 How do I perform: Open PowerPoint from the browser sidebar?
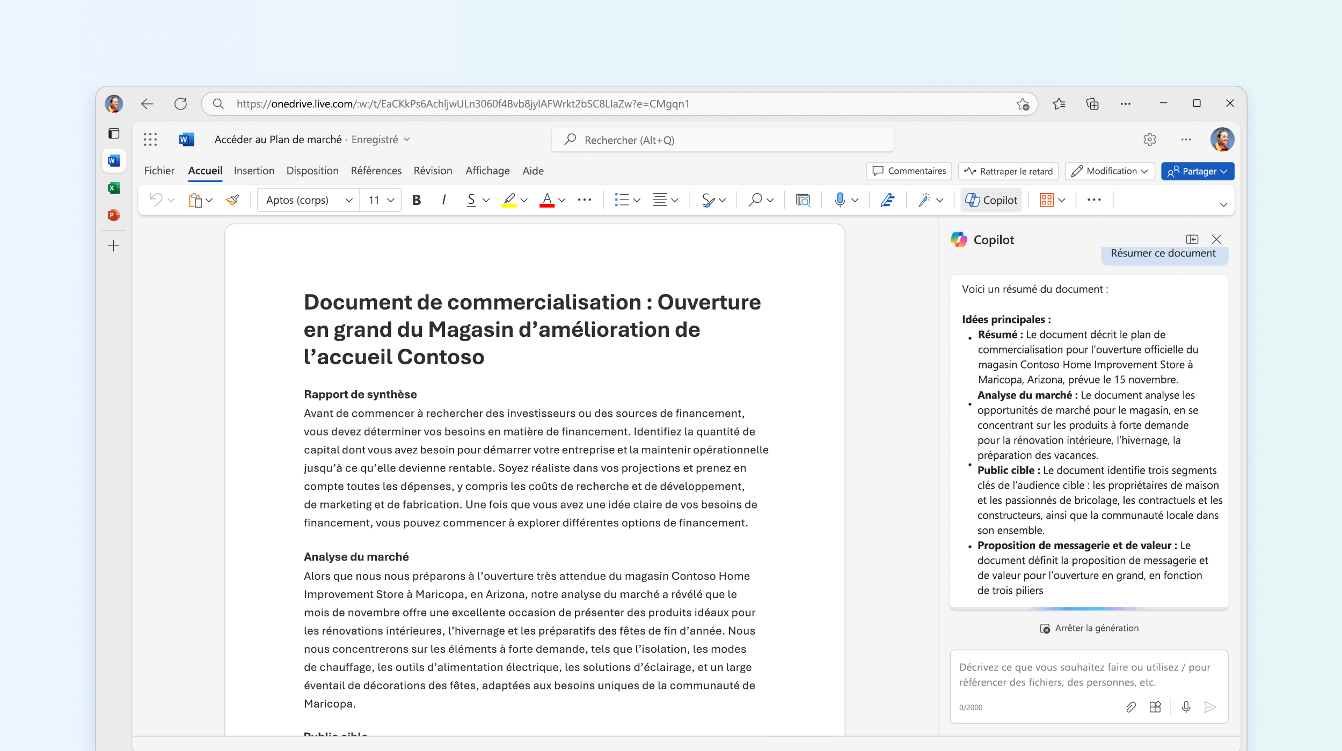113,215
